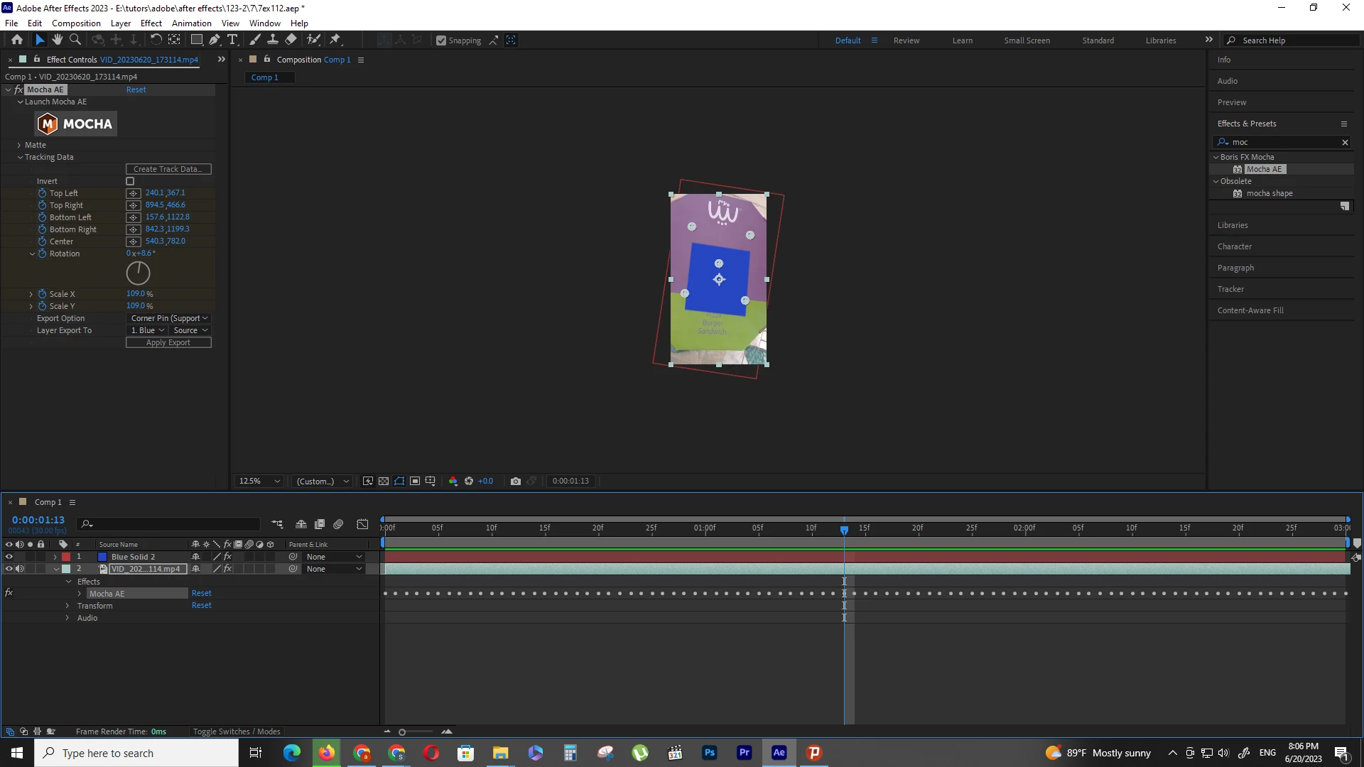1364x767 pixels.
Task: Click the Mocha logo to launch
Action: (x=76, y=124)
